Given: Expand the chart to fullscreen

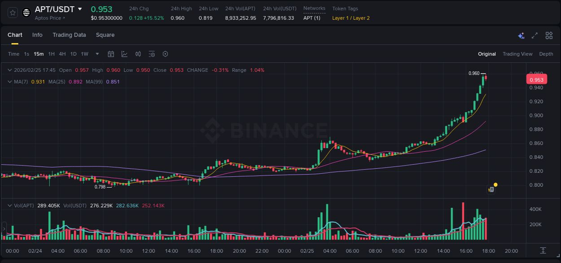Looking at the screenshot, I should tap(535, 35).
